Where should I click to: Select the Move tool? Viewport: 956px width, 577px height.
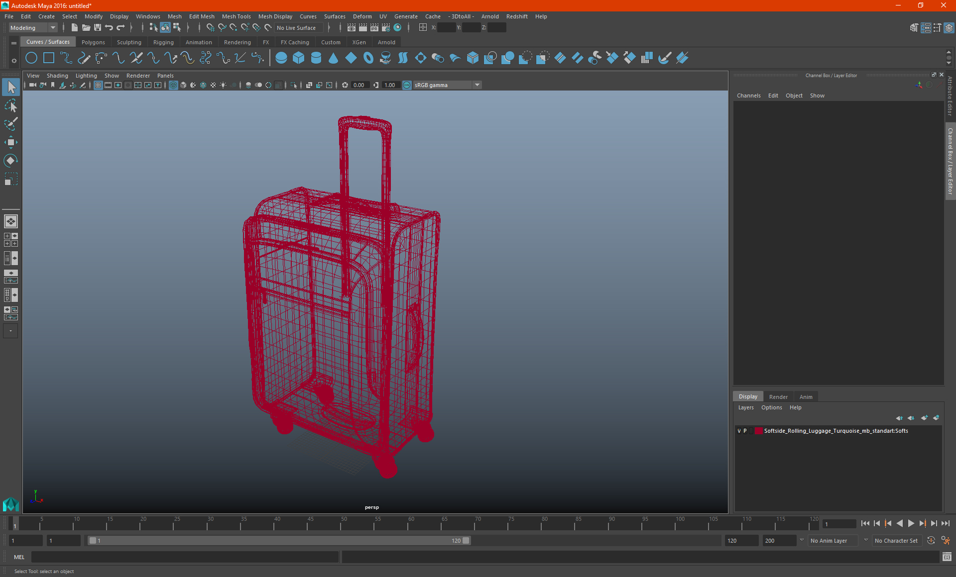(10, 142)
